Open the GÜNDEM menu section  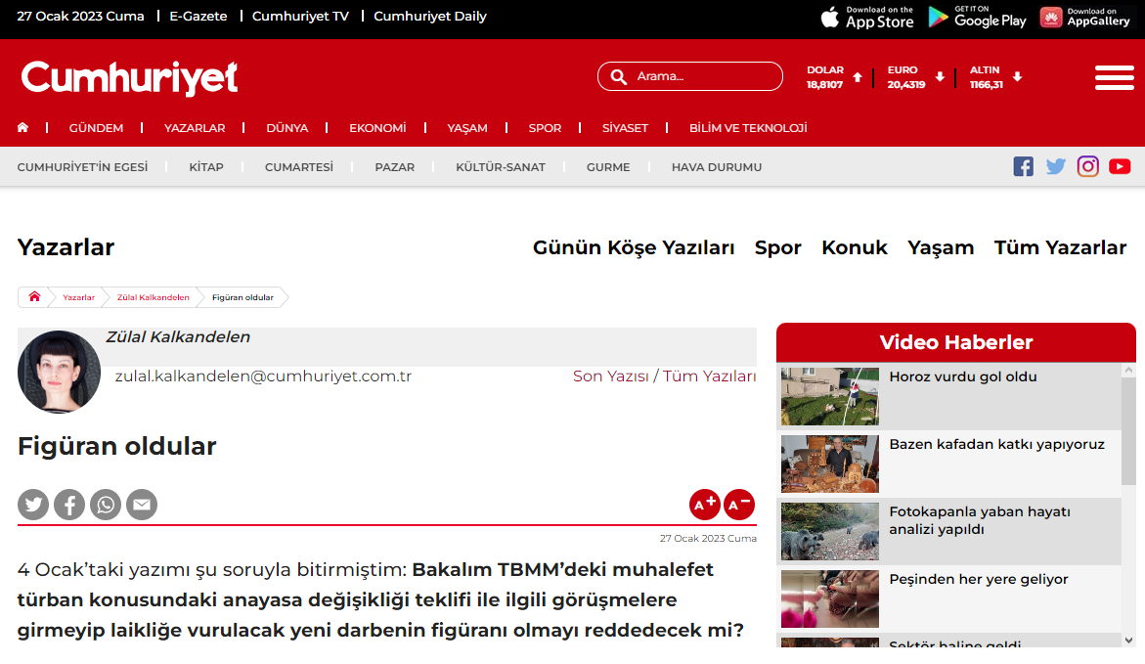[96, 128]
